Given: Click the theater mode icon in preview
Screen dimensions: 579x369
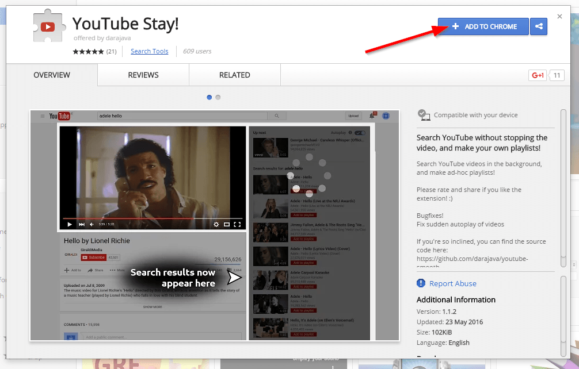Looking at the screenshot, I should [227, 224].
